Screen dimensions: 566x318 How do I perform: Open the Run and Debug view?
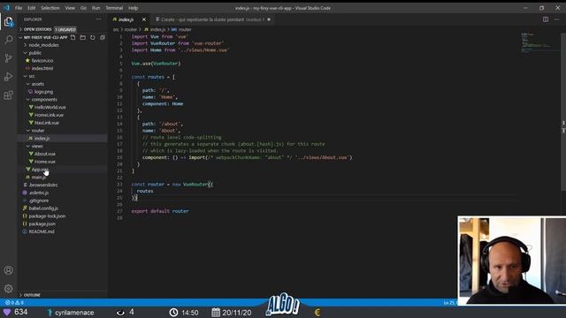8,77
